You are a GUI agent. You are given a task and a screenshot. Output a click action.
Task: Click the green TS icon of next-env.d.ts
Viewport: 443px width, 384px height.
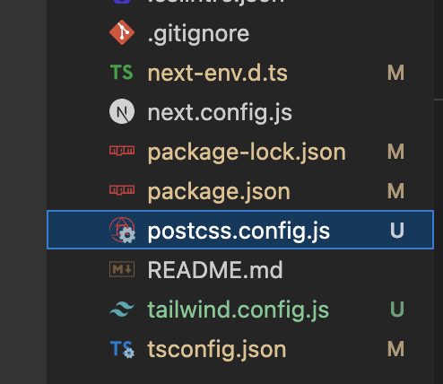click(122, 73)
